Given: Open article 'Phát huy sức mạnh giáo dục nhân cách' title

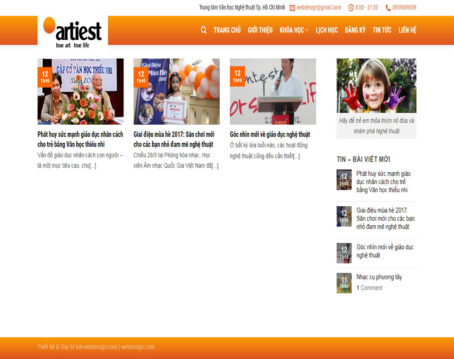Looking at the screenshot, I should tap(80, 139).
